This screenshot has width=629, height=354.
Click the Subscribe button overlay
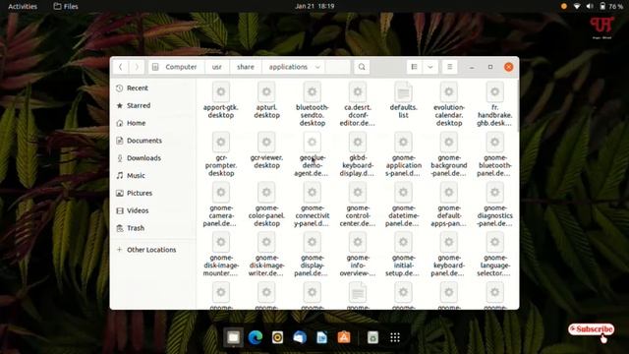point(591,329)
